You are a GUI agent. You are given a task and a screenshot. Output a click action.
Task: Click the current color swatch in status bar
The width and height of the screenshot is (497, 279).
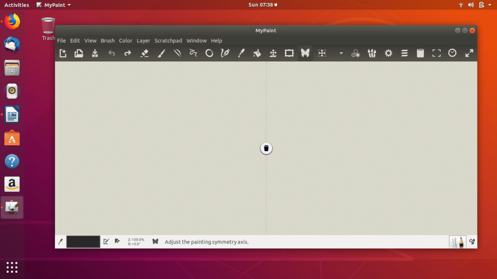[83, 242]
